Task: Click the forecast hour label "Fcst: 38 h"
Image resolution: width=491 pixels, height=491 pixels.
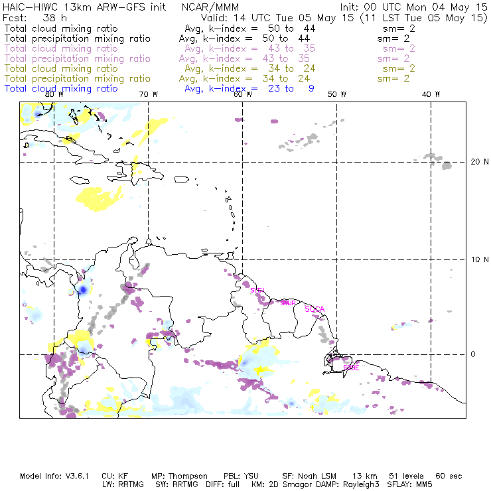Action: point(35,17)
